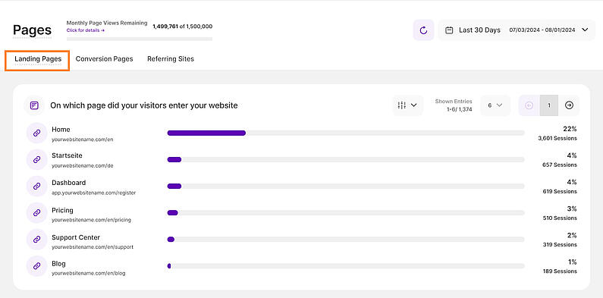Click the refresh data icon

pyautogui.click(x=423, y=30)
